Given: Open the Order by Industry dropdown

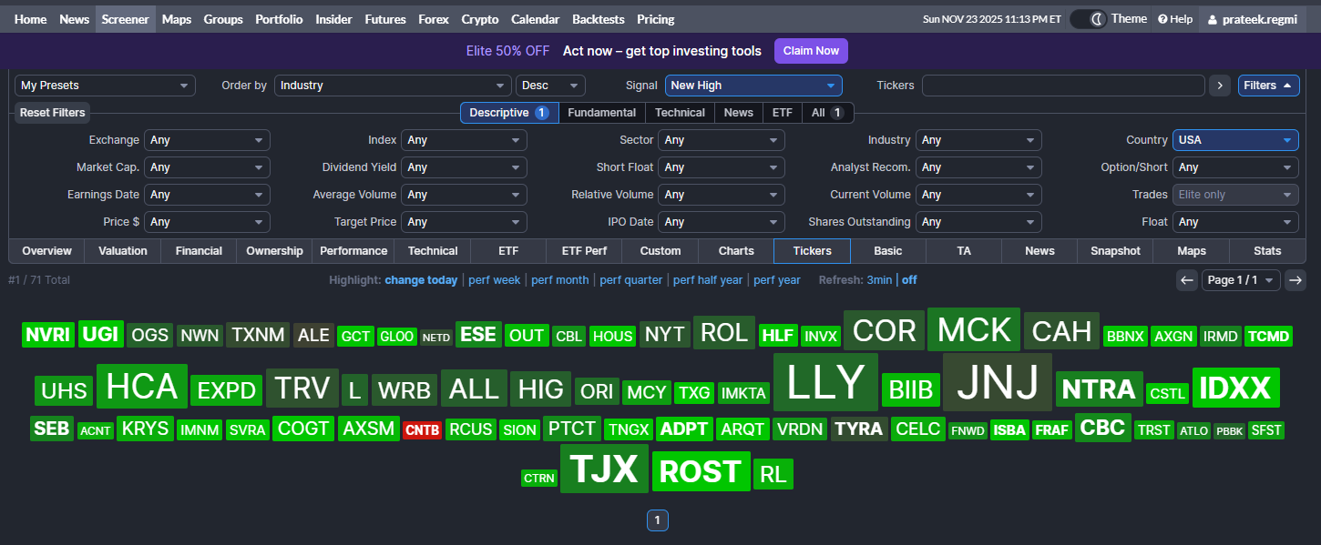Looking at the screenshot, I should (x=393, y=86).
